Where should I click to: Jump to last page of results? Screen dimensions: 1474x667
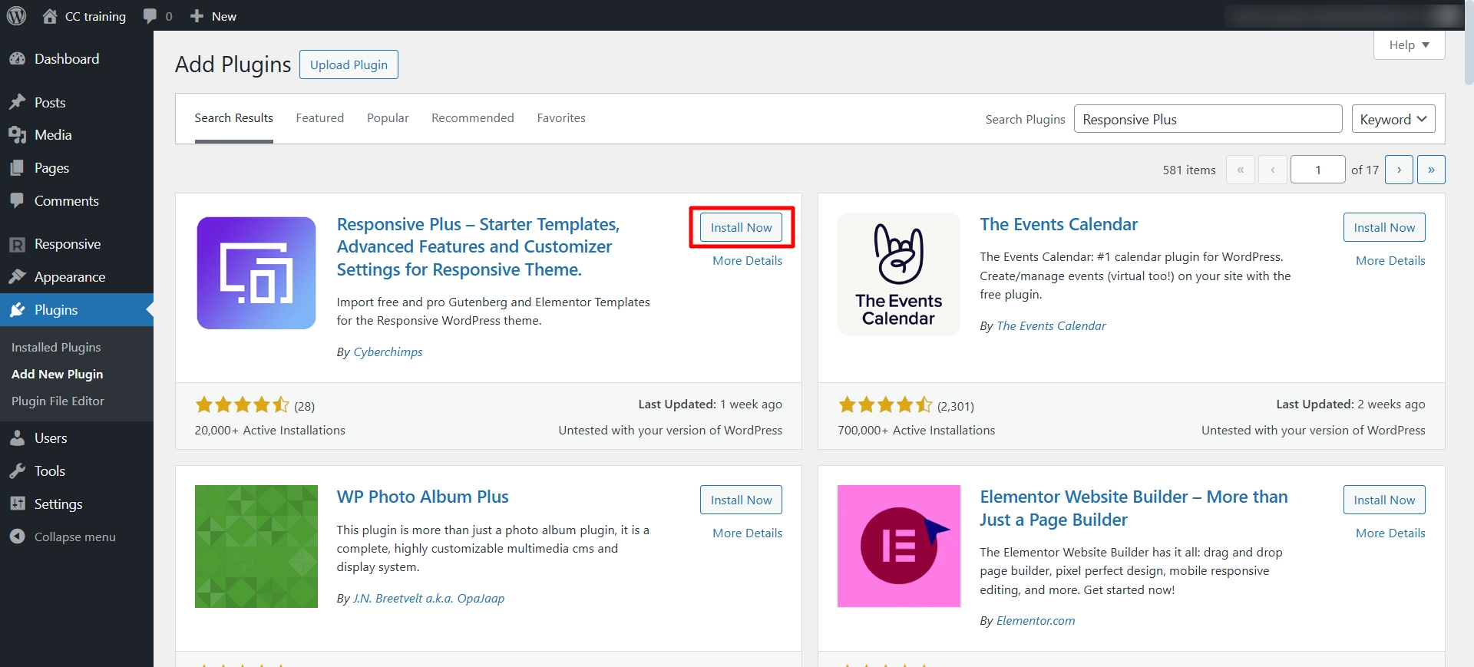[1431, 170]
